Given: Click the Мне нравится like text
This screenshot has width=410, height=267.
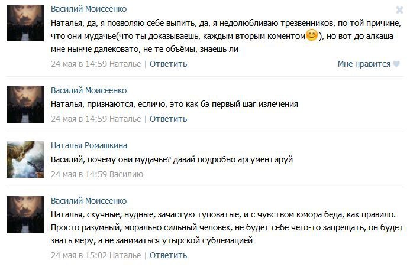Looking at the screenshot, I should point(364,64).
